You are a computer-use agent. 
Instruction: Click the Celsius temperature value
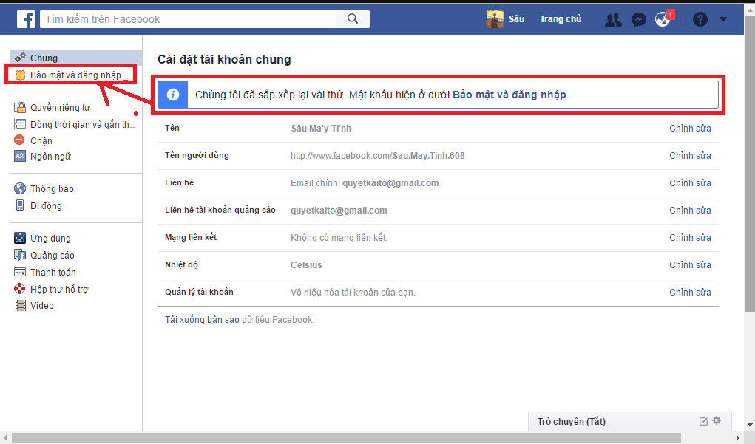306,265
